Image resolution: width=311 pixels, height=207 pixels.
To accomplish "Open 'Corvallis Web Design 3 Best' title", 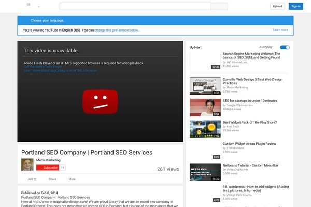I will click(252, 81).
